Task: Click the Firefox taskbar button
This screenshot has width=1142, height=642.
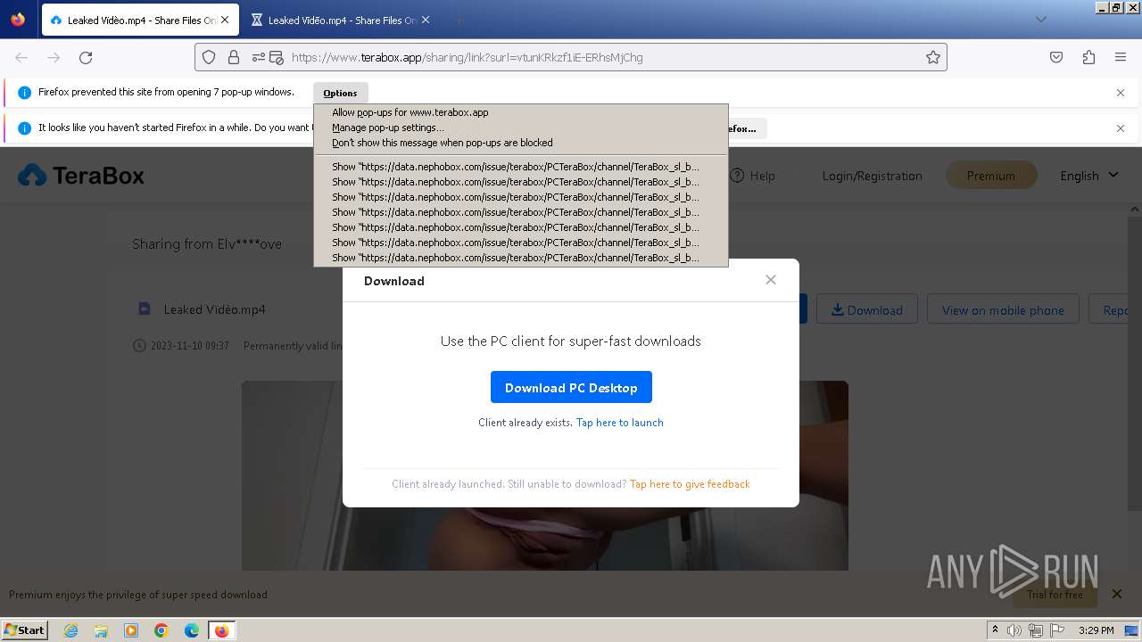Action: pos(222,630)
